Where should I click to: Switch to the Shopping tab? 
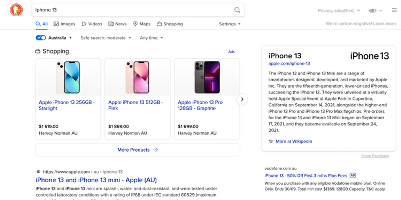point(170,24)
